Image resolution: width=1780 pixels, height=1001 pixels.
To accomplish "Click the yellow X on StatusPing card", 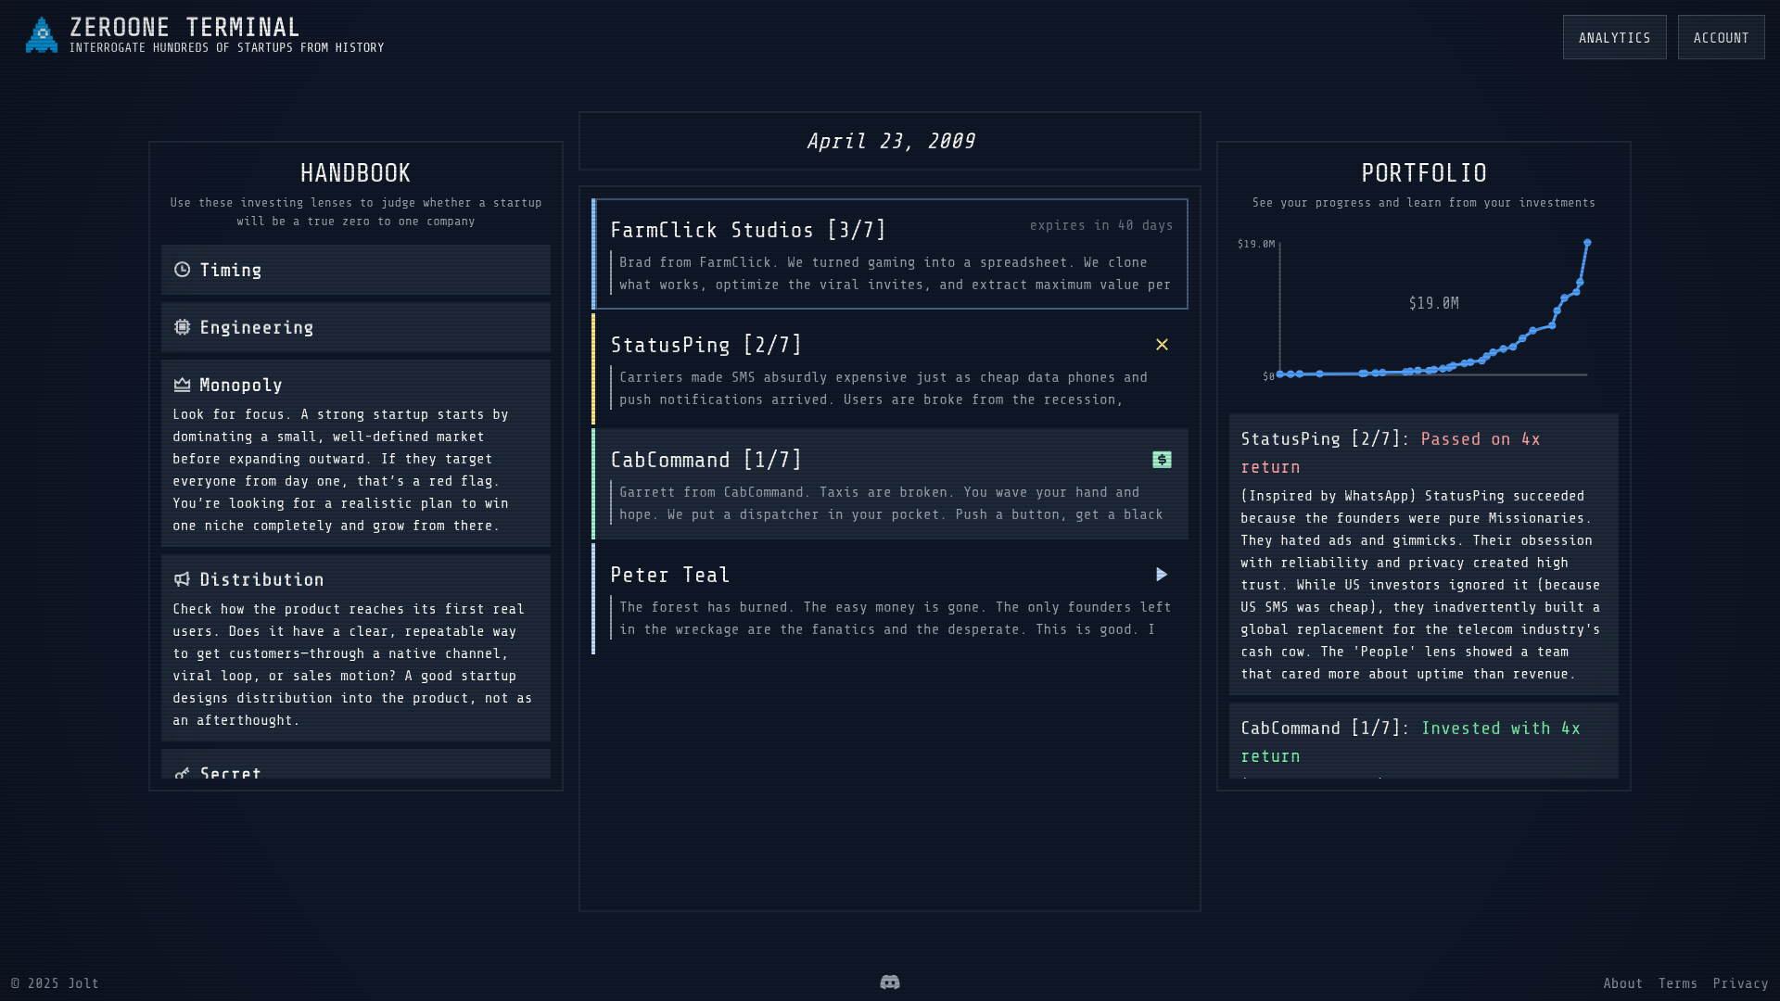I will [x=1162, y=344].
